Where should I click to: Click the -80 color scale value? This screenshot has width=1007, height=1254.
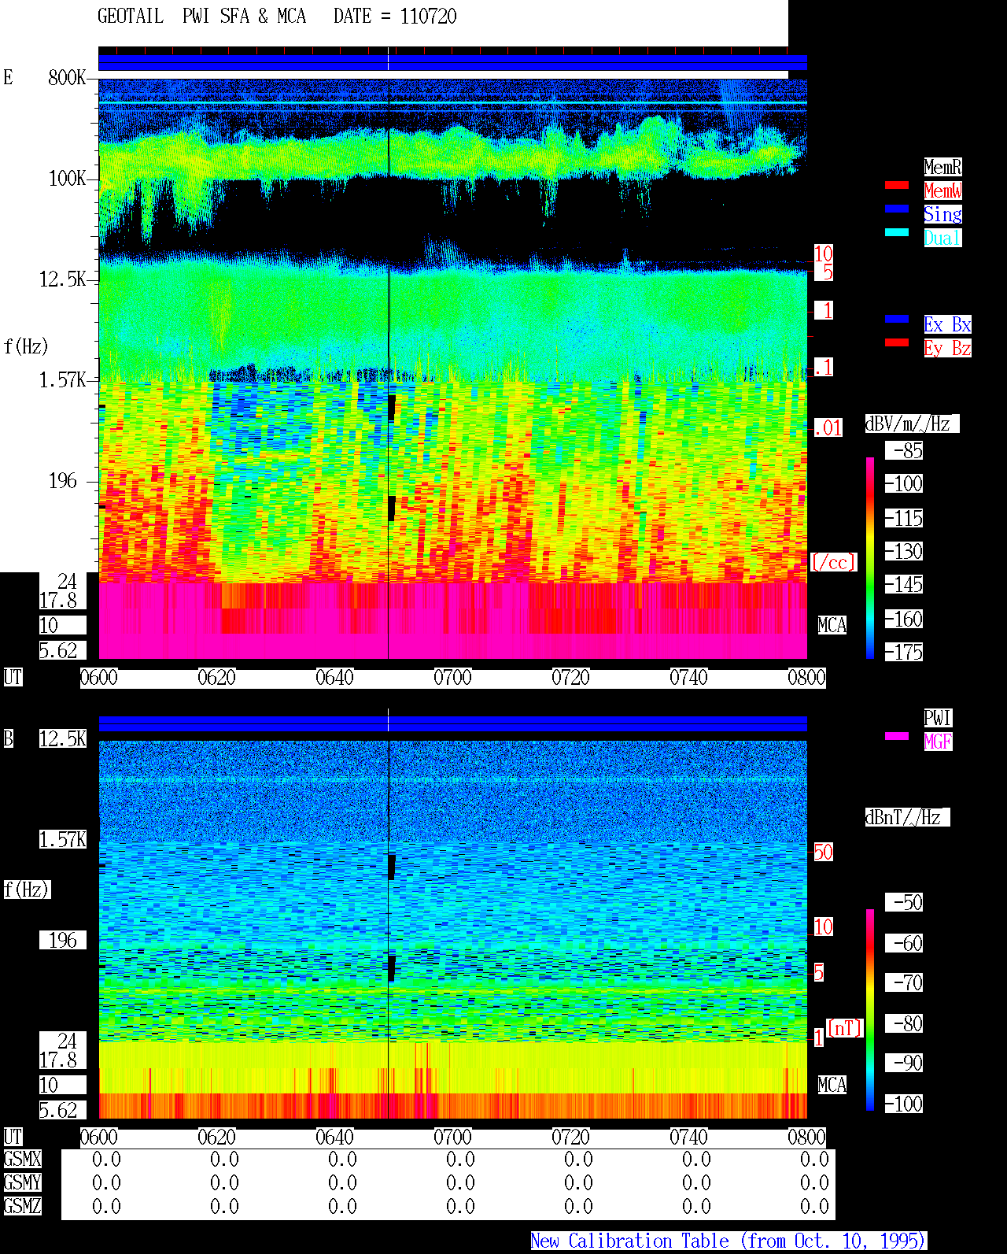point(904,1024)
